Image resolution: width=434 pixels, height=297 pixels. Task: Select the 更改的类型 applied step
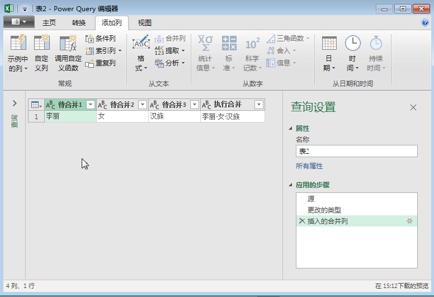click(324, 210)
